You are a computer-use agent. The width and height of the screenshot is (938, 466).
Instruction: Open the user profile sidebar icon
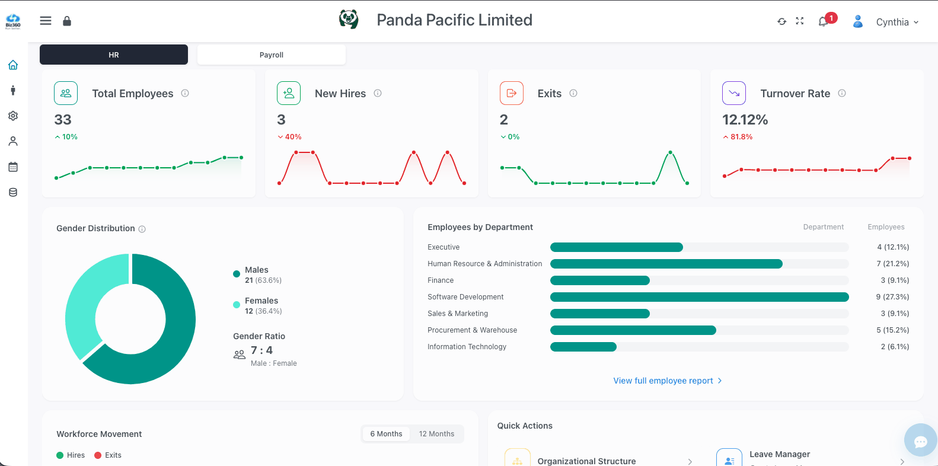coord(13,141)
